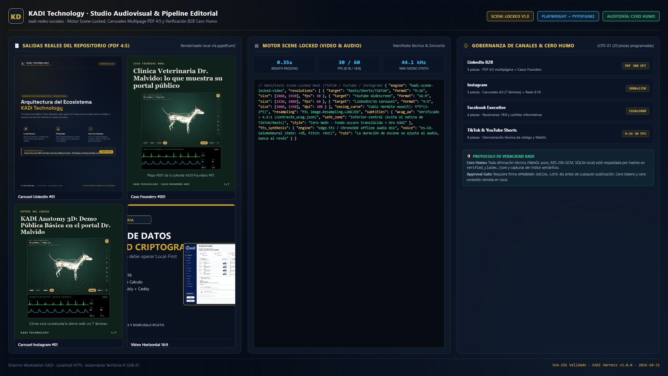Open the Carrusel Instagram #01 thumbnail
Image resolution: width=668 pixels, height=376 pixels.
point(69,276)
